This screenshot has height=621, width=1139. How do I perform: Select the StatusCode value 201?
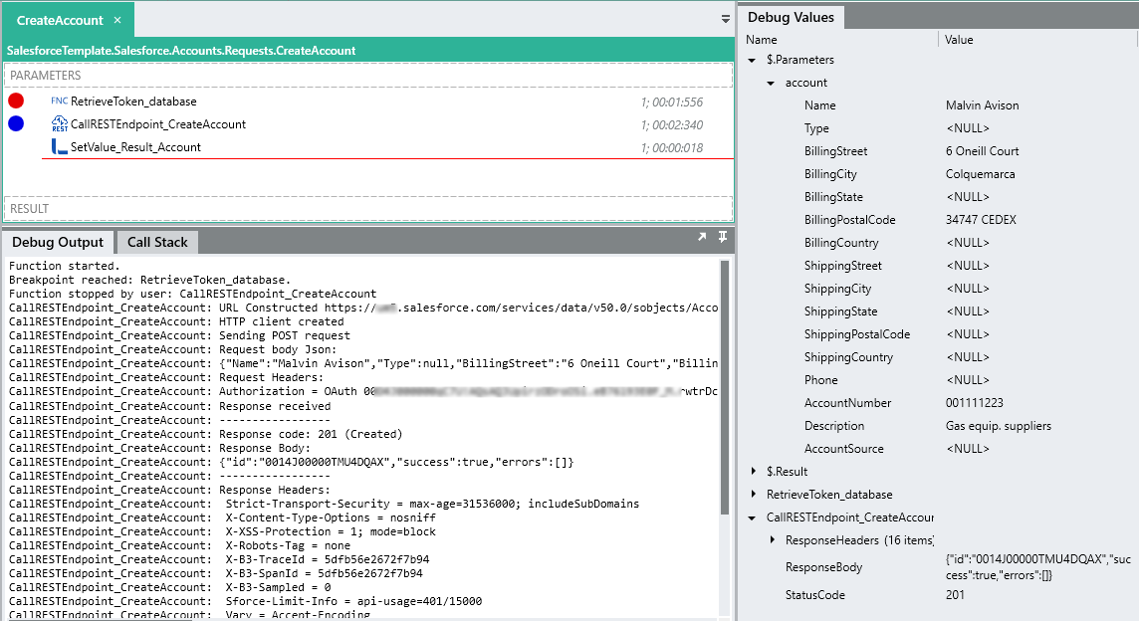pyautogui.click(x=955, y=595)
